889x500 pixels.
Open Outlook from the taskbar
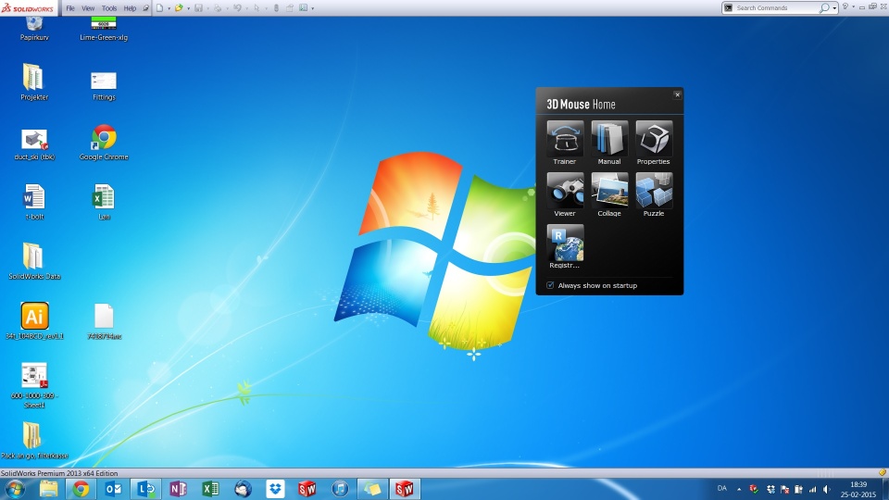click(113, 489)
